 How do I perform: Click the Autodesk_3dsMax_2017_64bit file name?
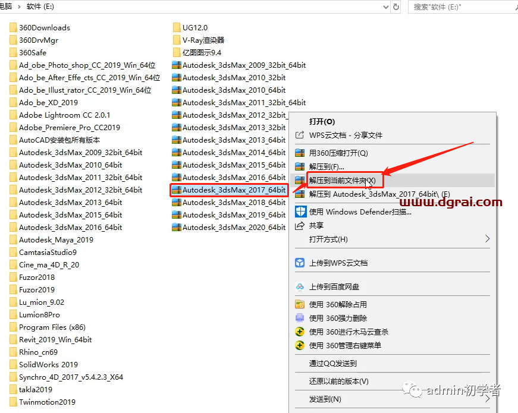click(234, 190)
